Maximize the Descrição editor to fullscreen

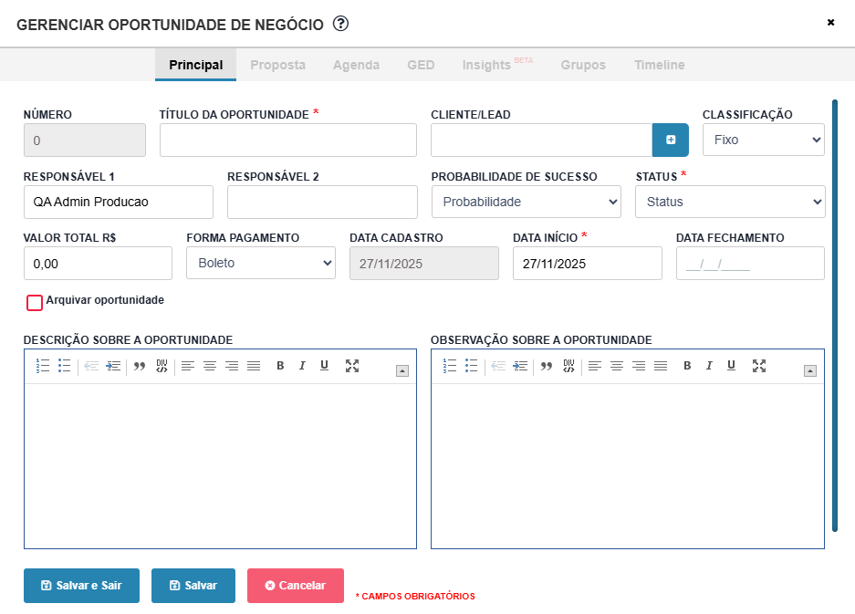coord(352,366)
